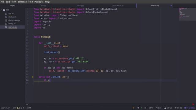Click the config.py file icon
Image resolution: width=196 pixels, height=110 pixels.
6,24
